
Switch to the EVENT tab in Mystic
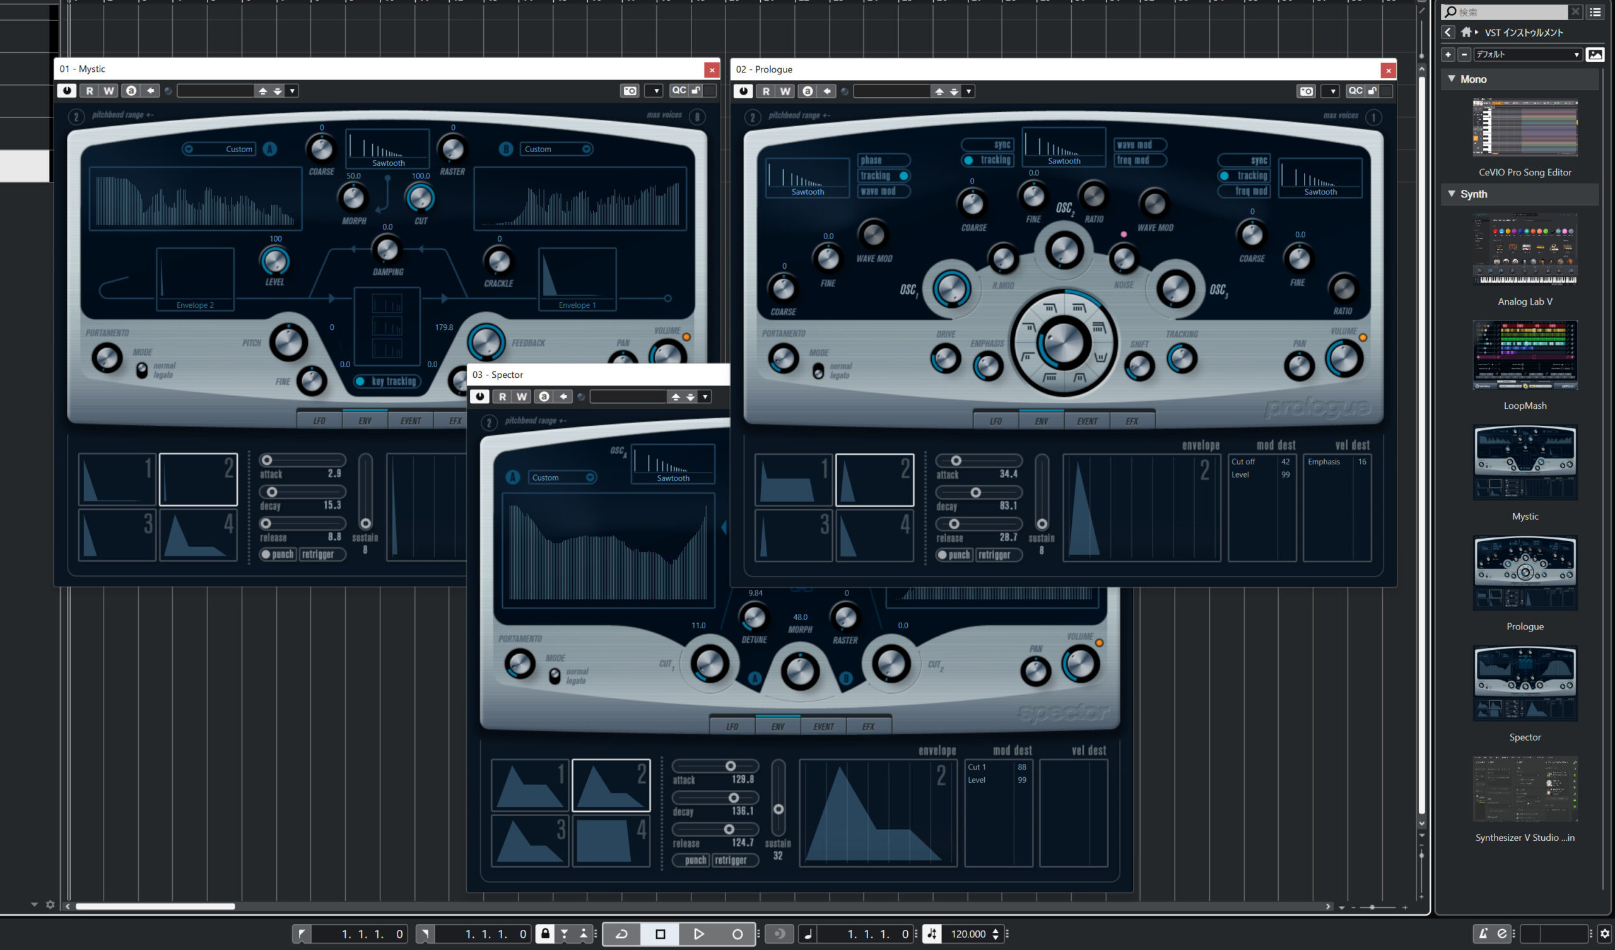(411, 421)
